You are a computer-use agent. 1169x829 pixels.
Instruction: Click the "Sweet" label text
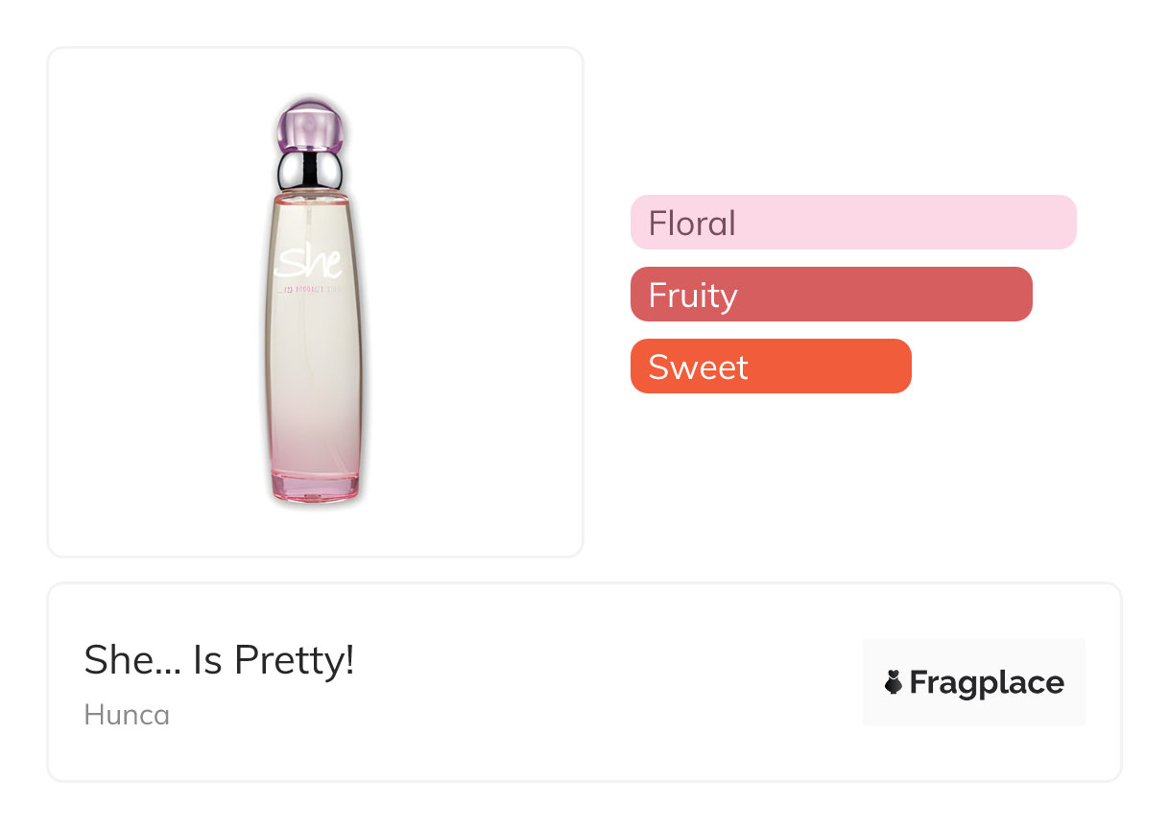click(x=698, y=367)
